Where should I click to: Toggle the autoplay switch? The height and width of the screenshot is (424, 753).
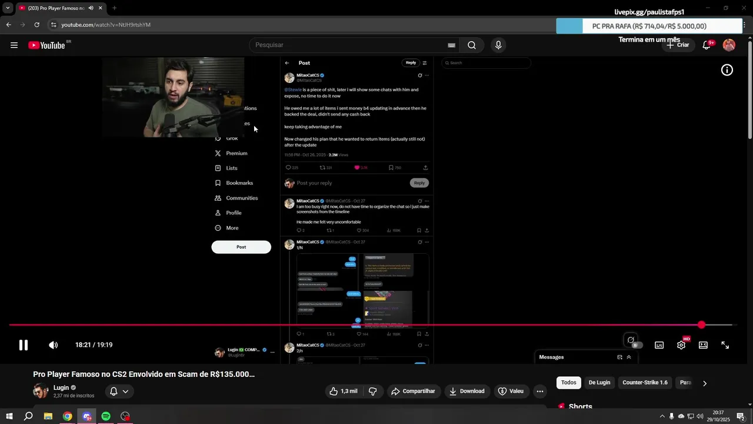(634, 345)
